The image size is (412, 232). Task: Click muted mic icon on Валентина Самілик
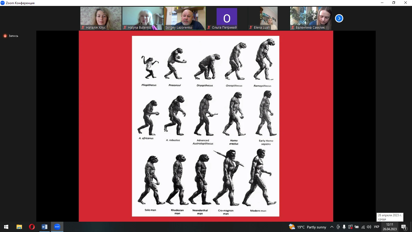(293, 27)
